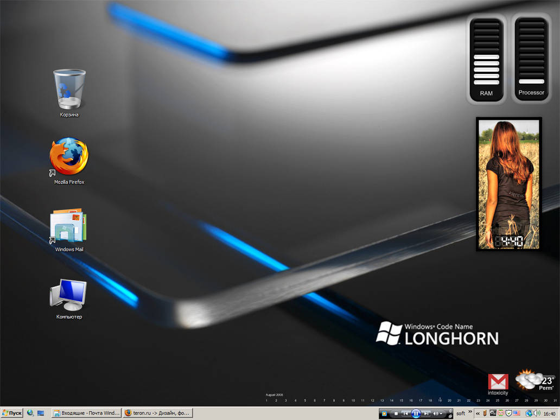The height and width of the screenshot is (420, 560).
Task: Skip to previous track in media player
Action: (405, 413)
